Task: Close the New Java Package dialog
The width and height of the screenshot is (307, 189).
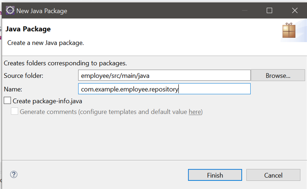Action: pos(295,10)
